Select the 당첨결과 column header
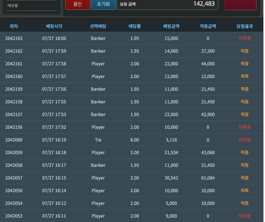This screenshot has height=222, width=265. pos(245,26)
